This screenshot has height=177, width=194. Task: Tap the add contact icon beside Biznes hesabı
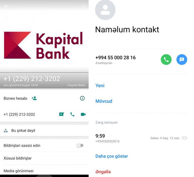pos(34,98)
